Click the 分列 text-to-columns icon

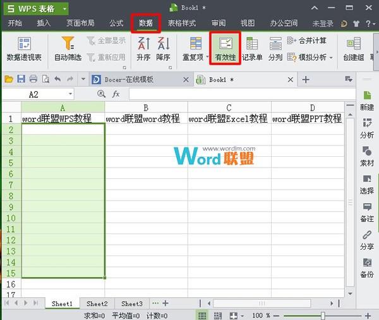(275, 49)
